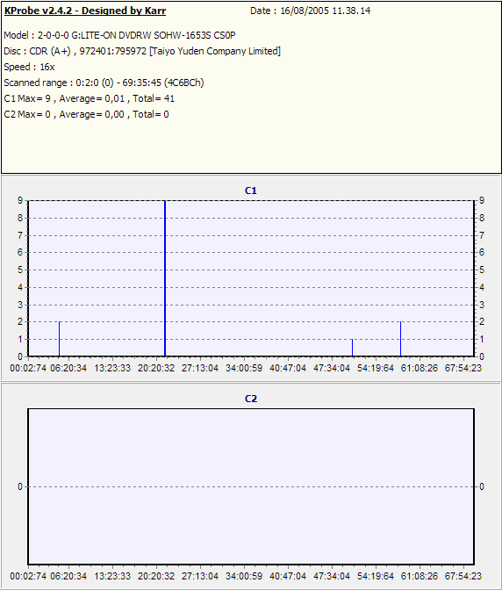This screenshot has height=590, width=502.
Task: Click the right 5 axis label on C1 chart
Action: (x=482, y=270)
